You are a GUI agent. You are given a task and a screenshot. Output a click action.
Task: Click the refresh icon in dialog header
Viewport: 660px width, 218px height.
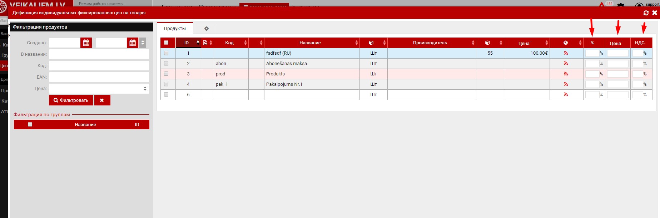646,13
